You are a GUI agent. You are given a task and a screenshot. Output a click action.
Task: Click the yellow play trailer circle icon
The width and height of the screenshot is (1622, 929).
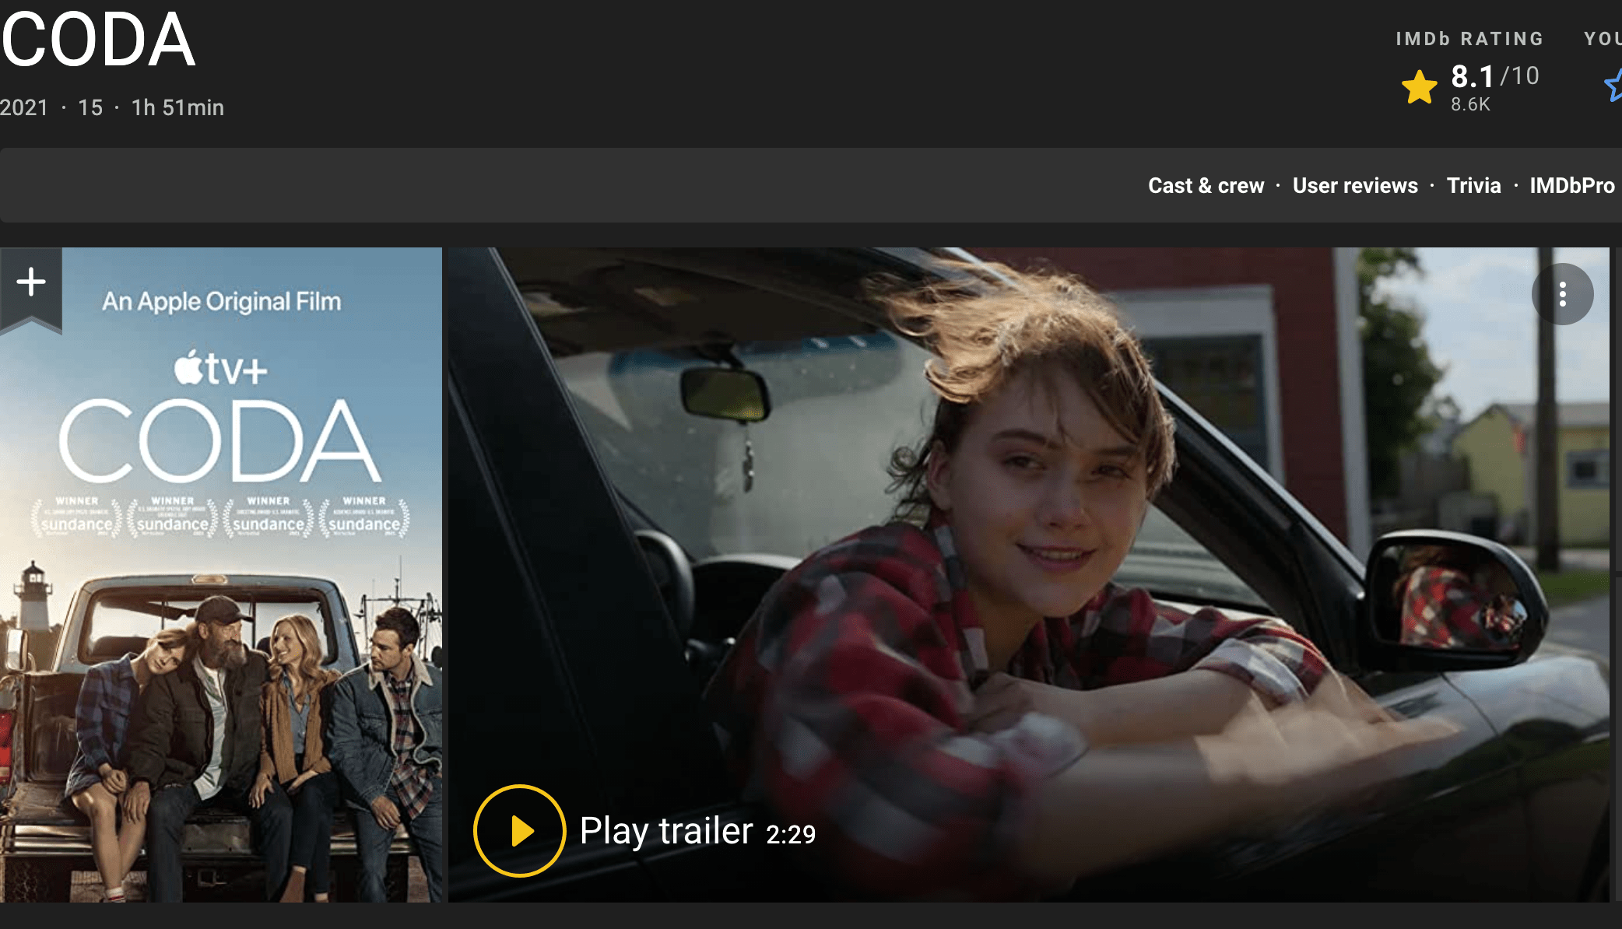click(519, 831)
